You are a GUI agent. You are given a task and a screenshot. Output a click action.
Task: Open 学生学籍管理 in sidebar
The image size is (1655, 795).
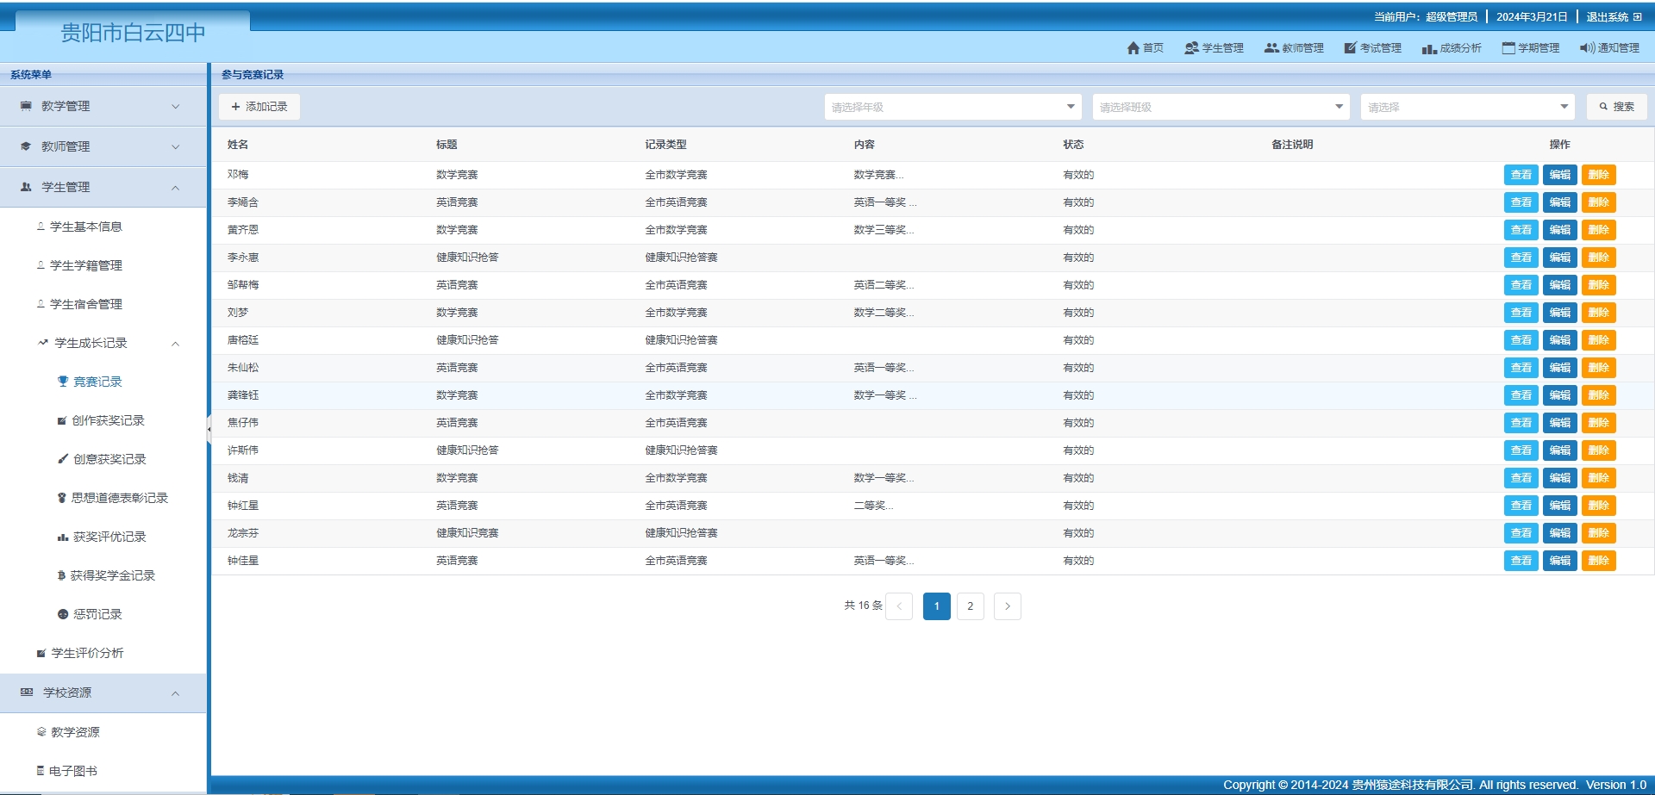point(86,265)
